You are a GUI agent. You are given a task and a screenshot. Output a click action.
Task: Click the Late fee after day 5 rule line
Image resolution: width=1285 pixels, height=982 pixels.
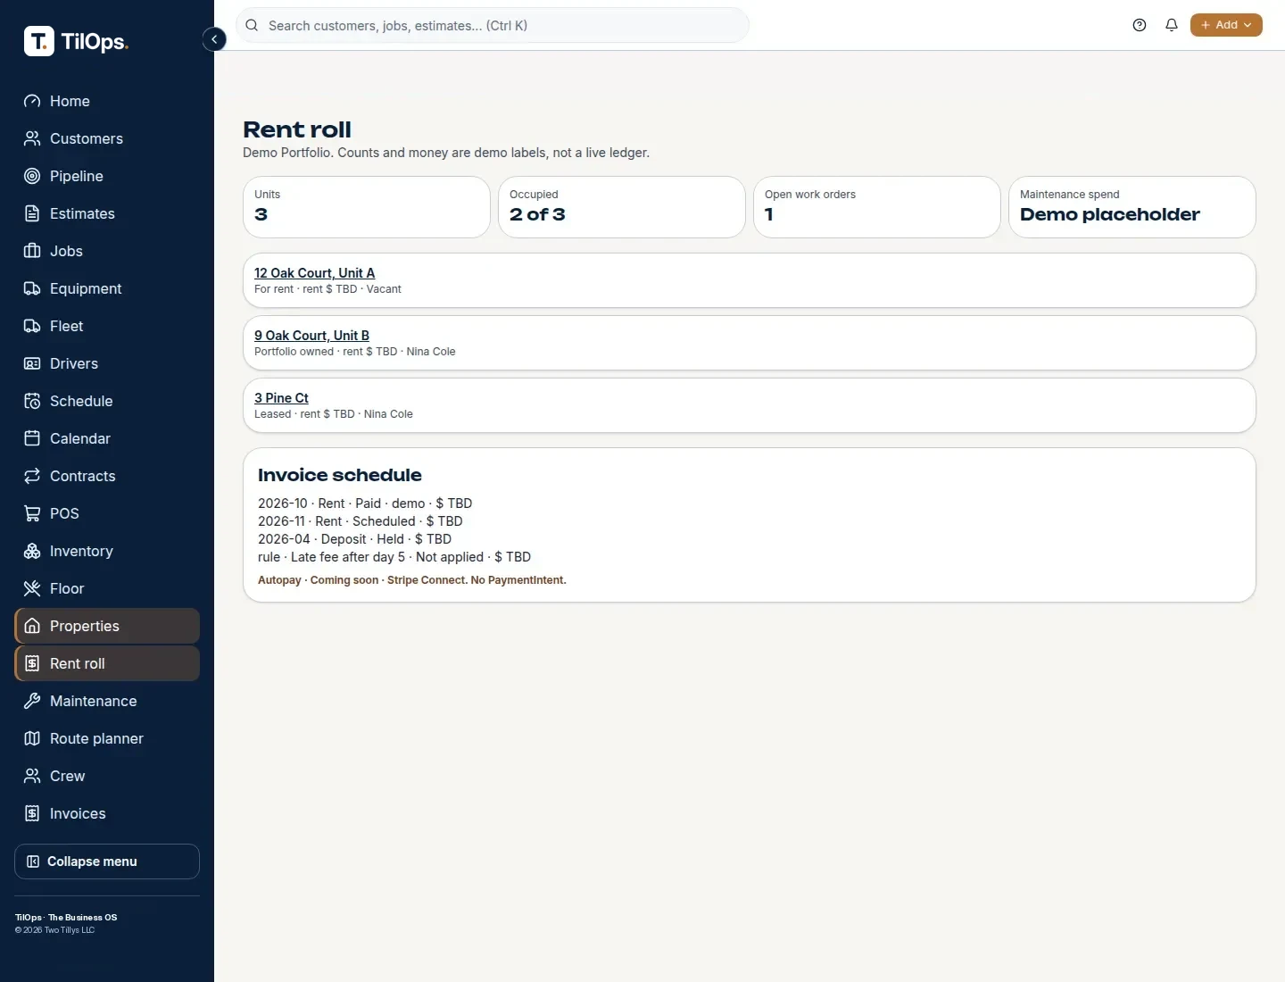click(x=394, y=557)
